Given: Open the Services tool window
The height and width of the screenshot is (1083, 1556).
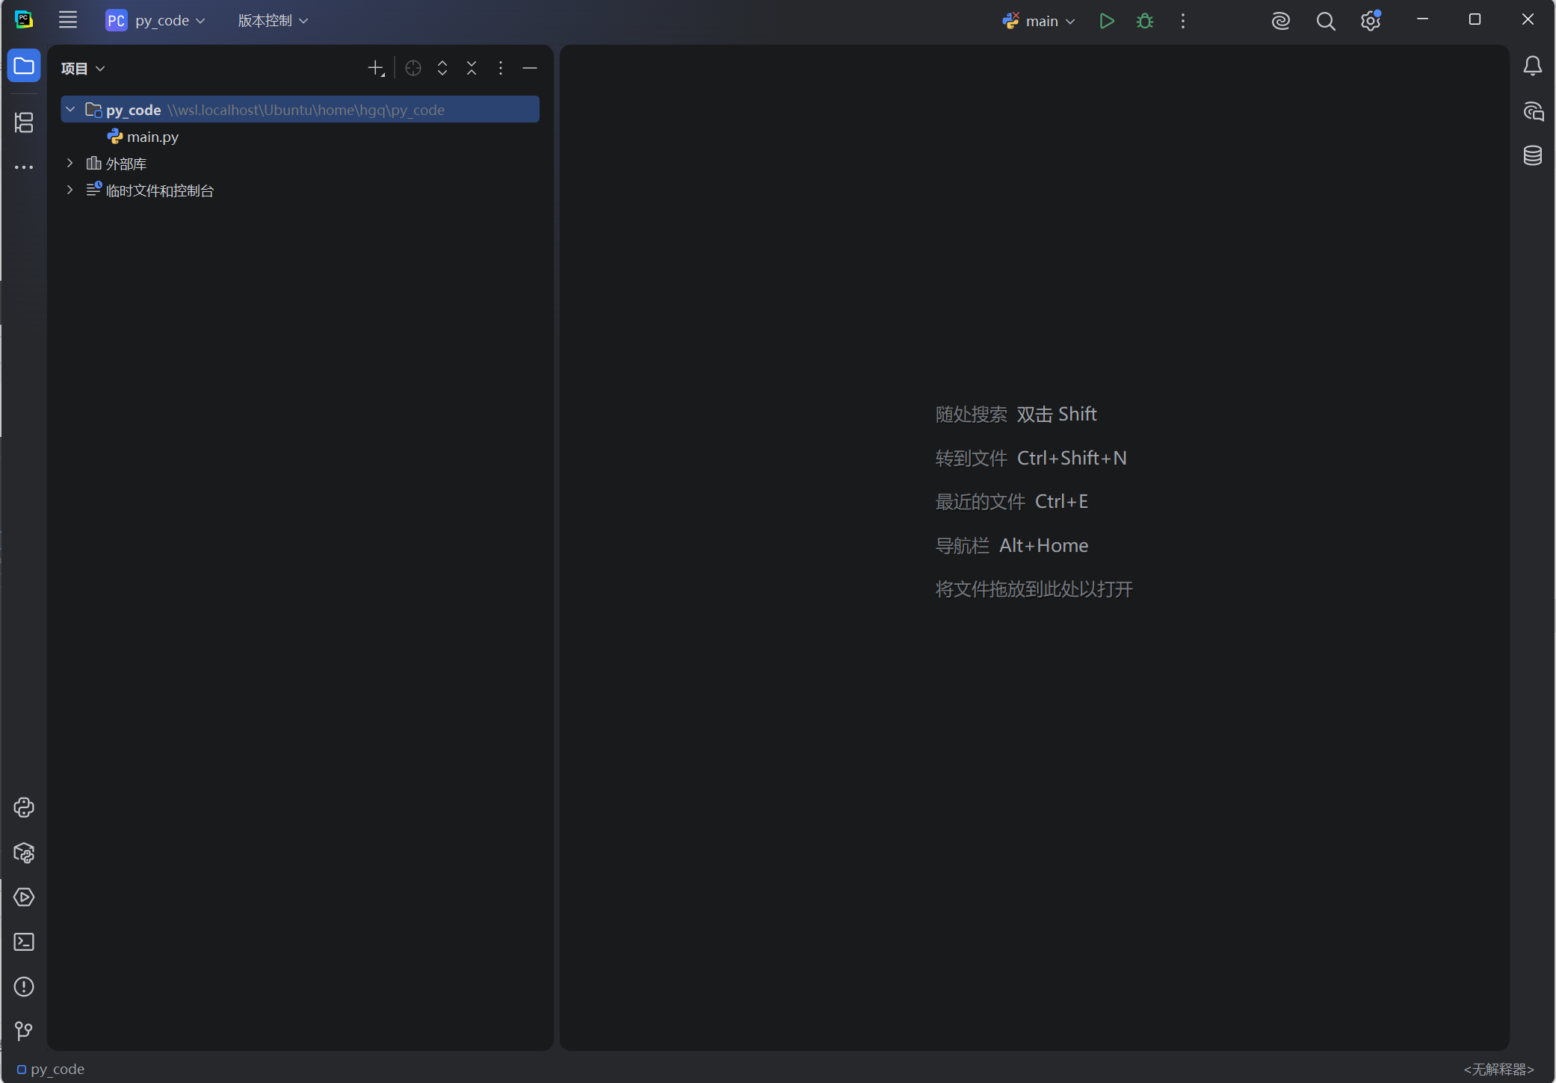Looking at the screenshot, I should [24, 897].
